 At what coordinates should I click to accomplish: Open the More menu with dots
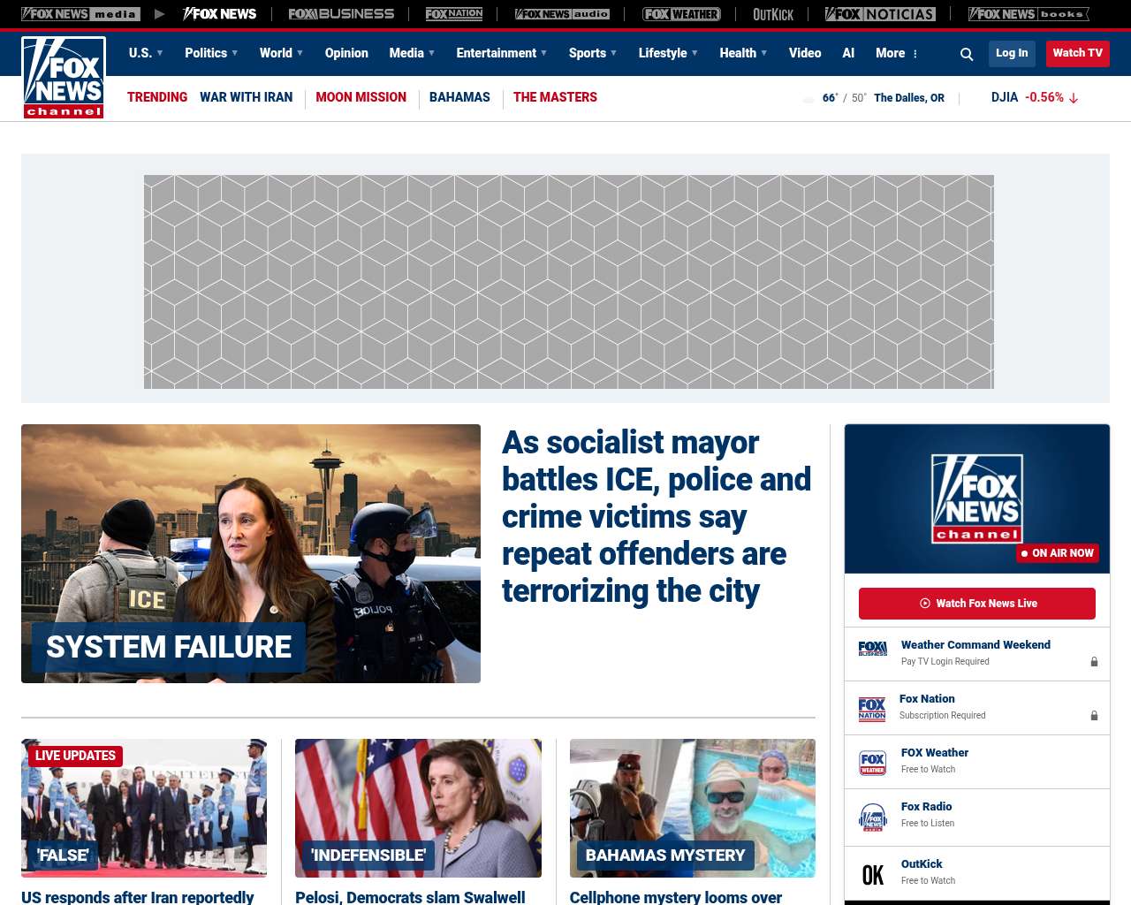[897, 53]
